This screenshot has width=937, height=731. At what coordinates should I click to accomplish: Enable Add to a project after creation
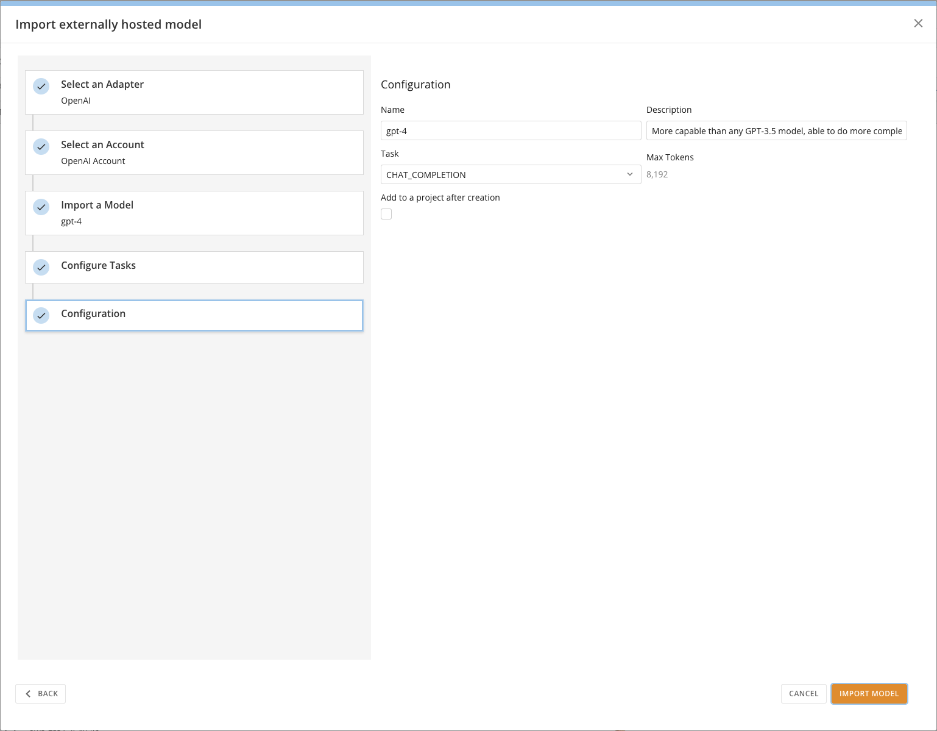(386, 214)
